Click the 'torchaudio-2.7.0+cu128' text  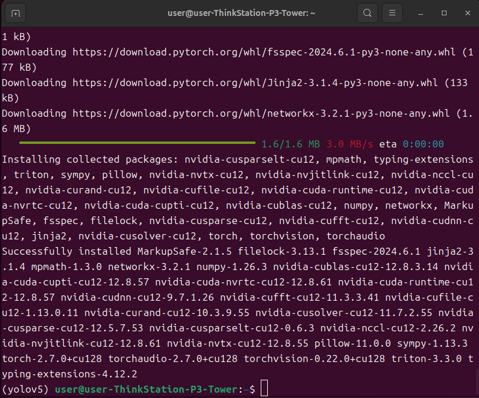(173, 358)
